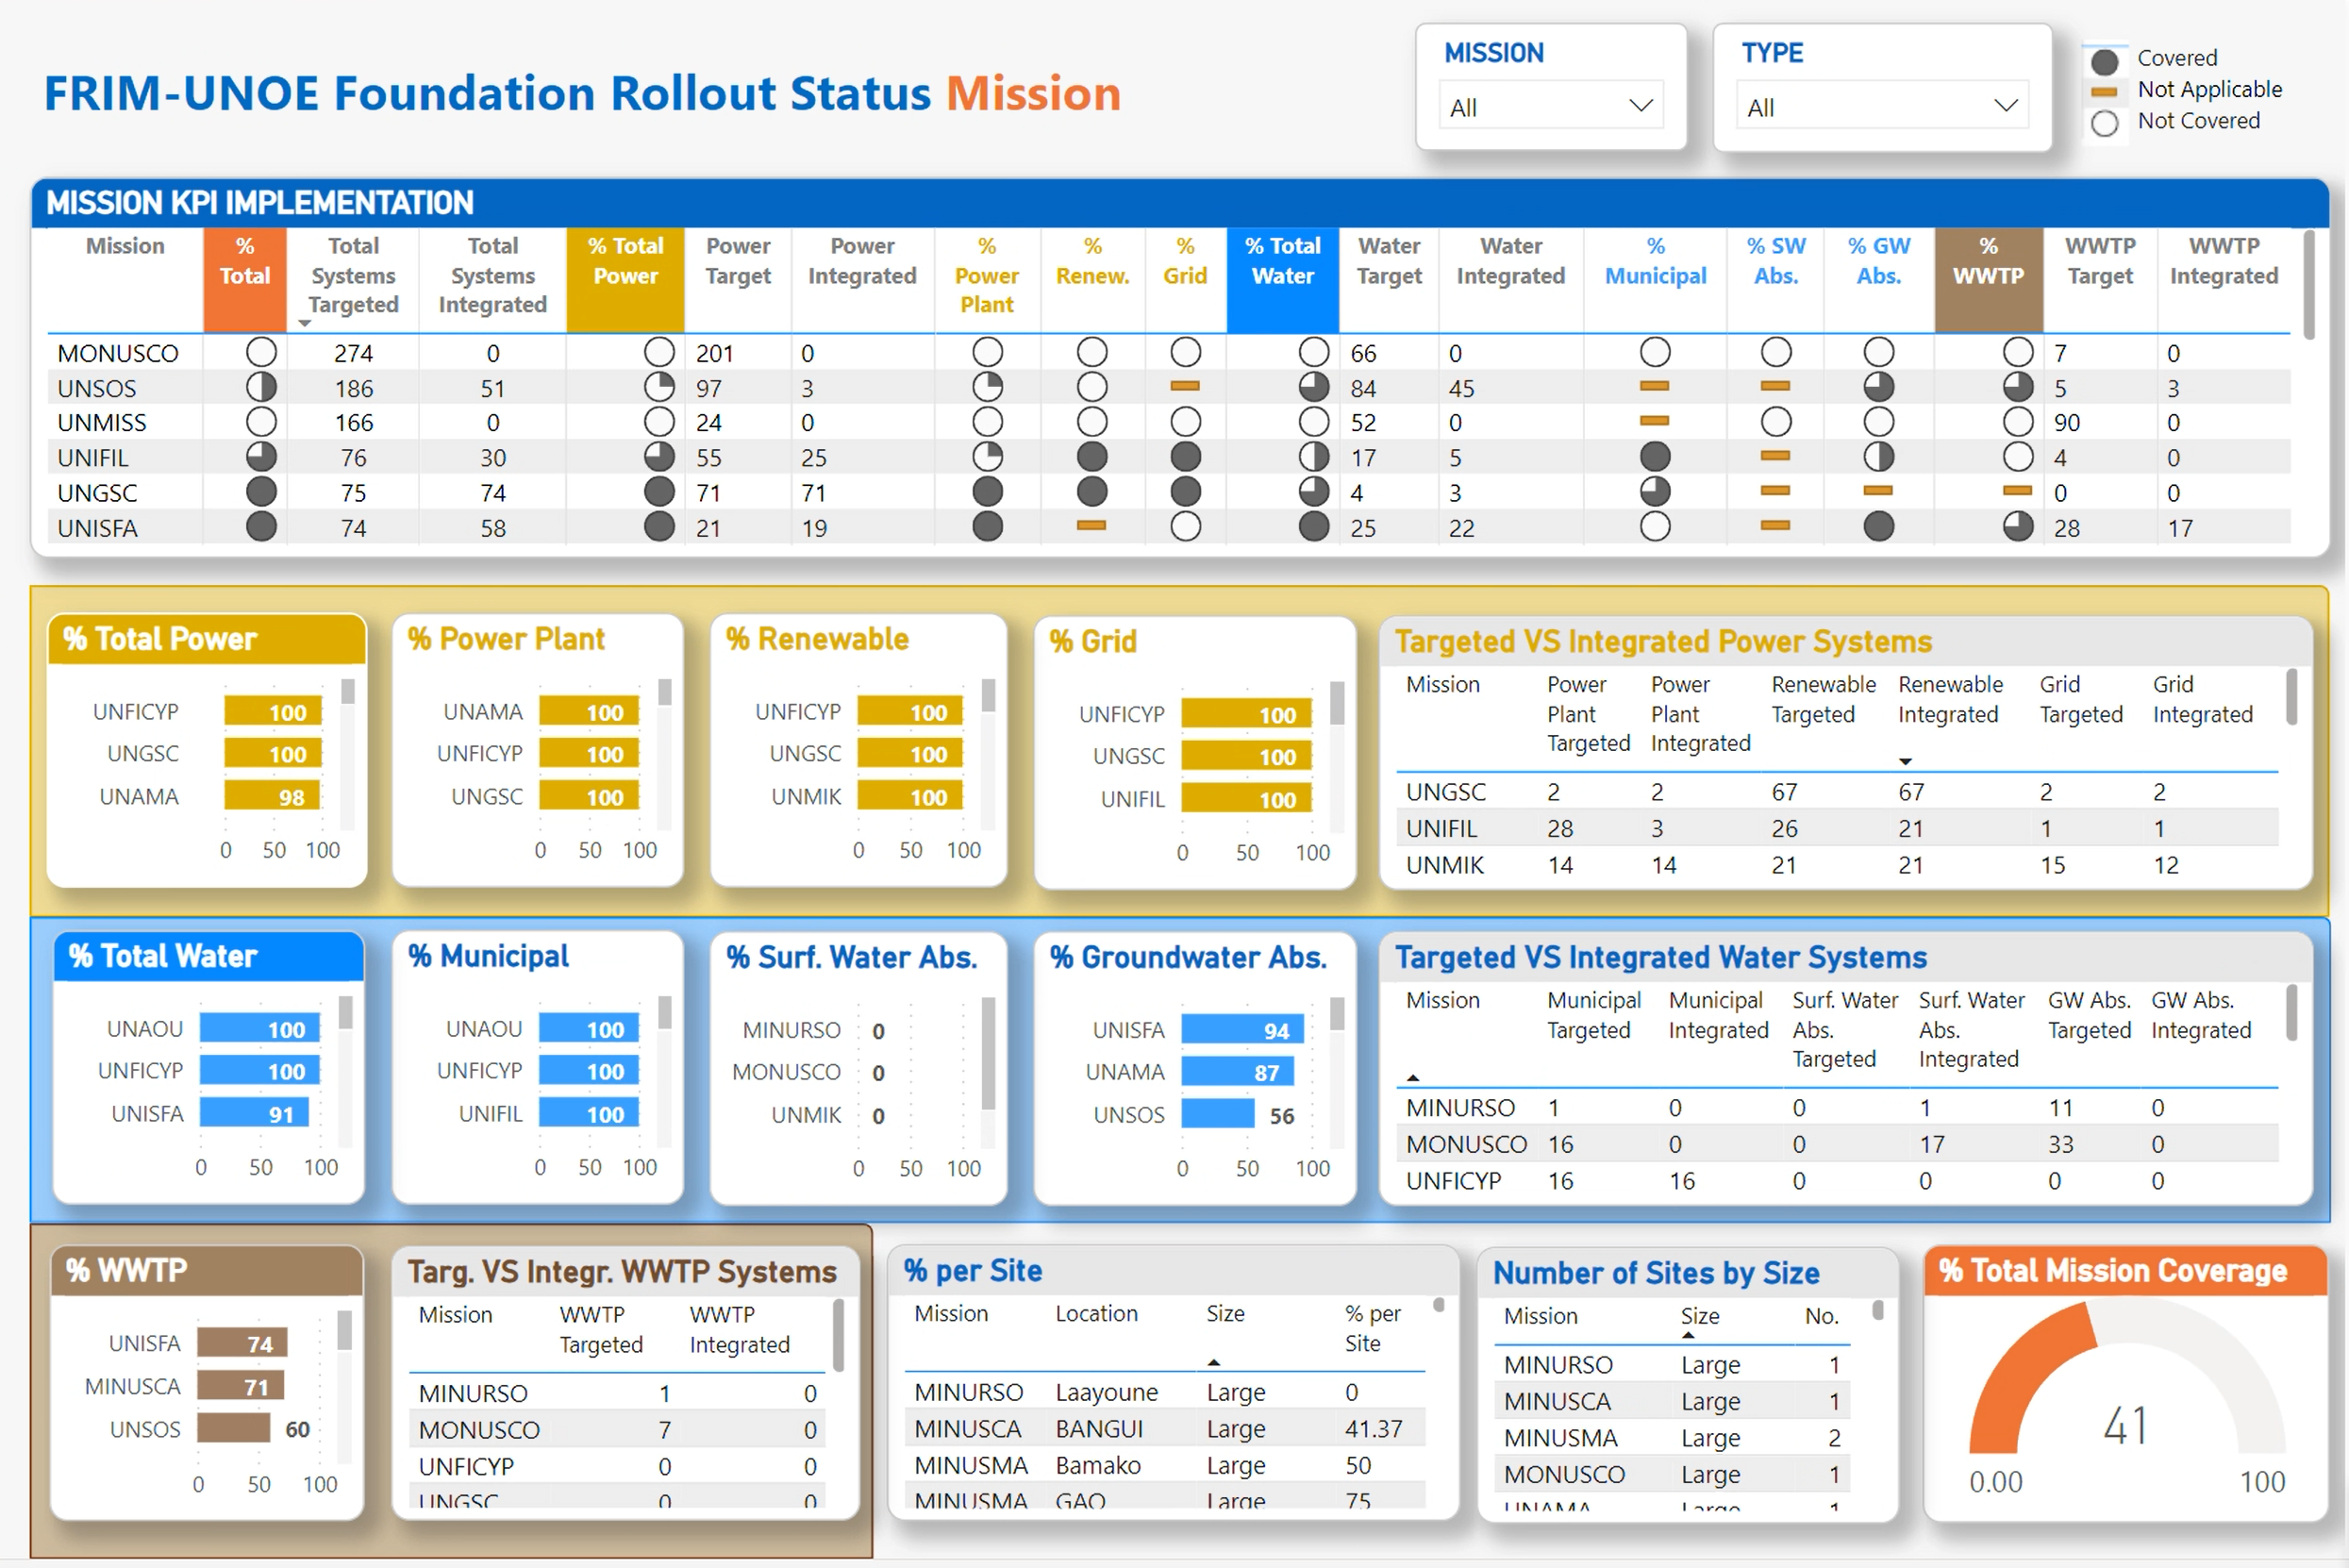The height and width of the screenshot is (1568, 2349).
Task: Click Grid Integrated column header in Power table
Action: [x=2202, y=699]
